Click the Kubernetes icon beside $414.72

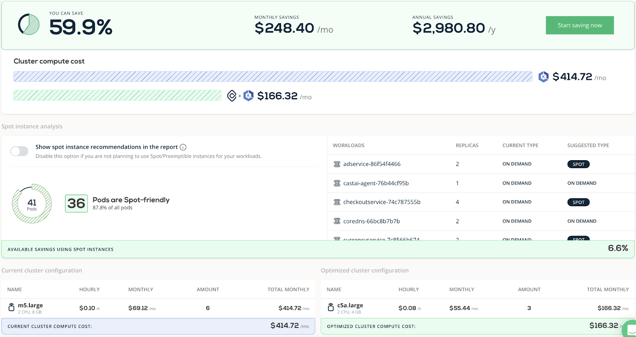543,77
